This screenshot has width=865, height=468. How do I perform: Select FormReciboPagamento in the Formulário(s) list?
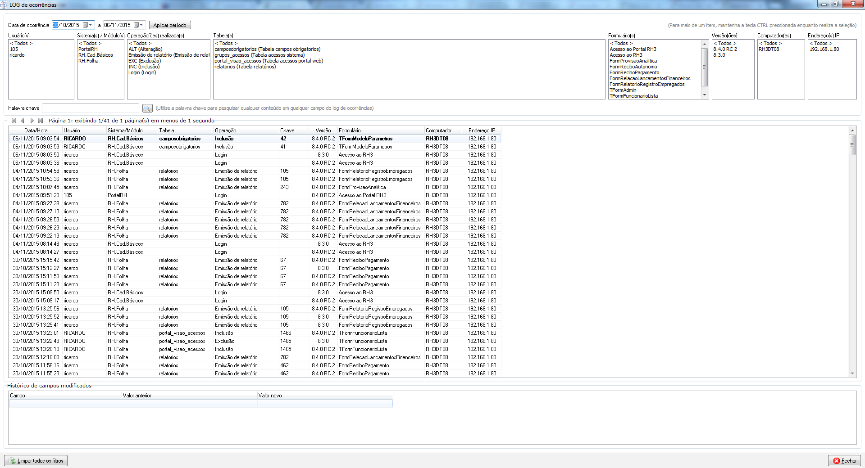point(634,72)
